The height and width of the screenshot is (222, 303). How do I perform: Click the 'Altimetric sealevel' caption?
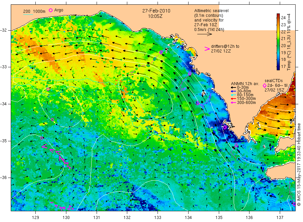click(x=211, y=11)
